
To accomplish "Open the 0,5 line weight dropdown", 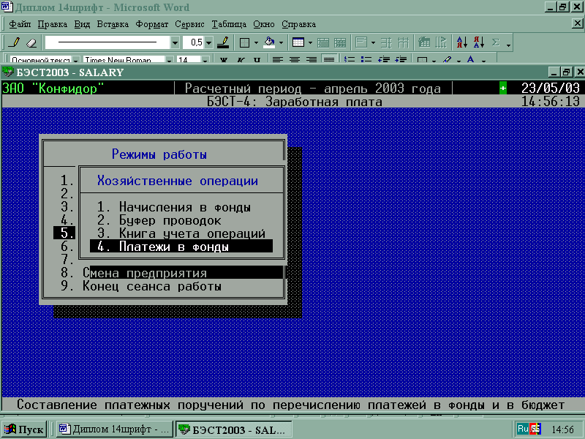I will click(208, 42).
